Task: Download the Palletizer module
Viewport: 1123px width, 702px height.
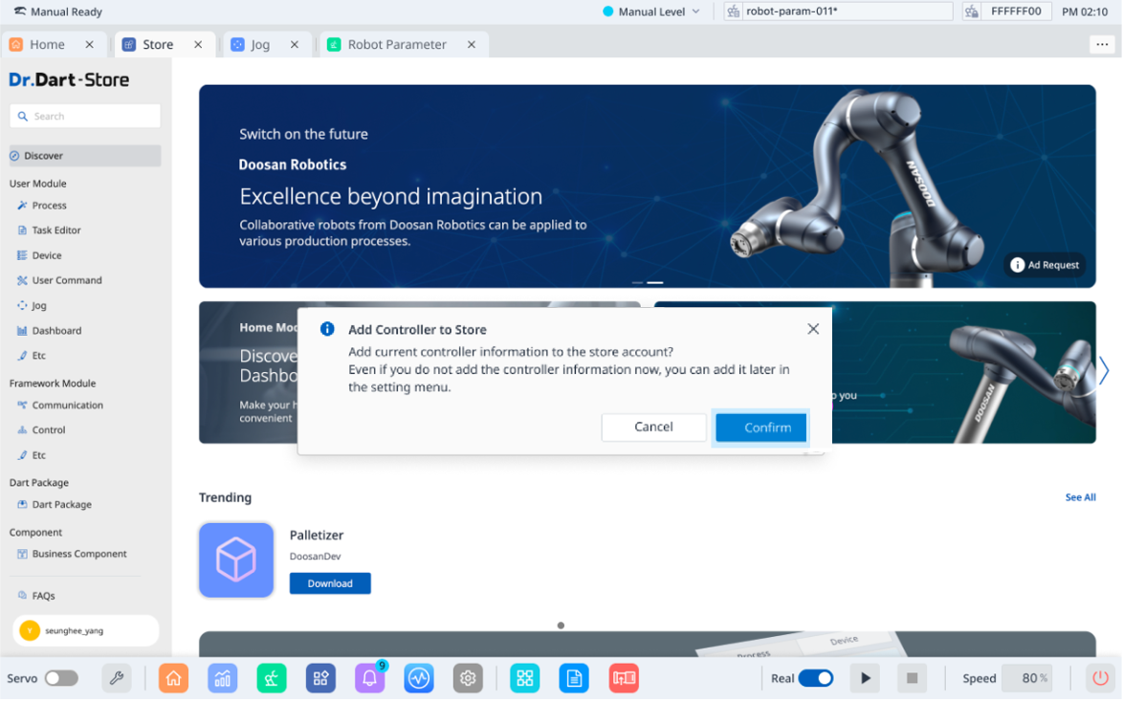Action: click(x=330, y=583)
